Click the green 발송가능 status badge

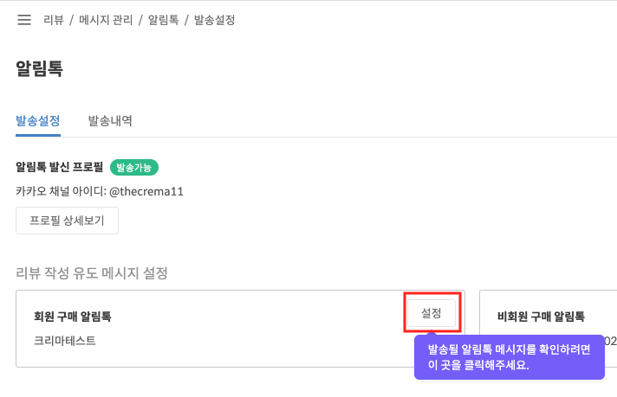point(134,167)
